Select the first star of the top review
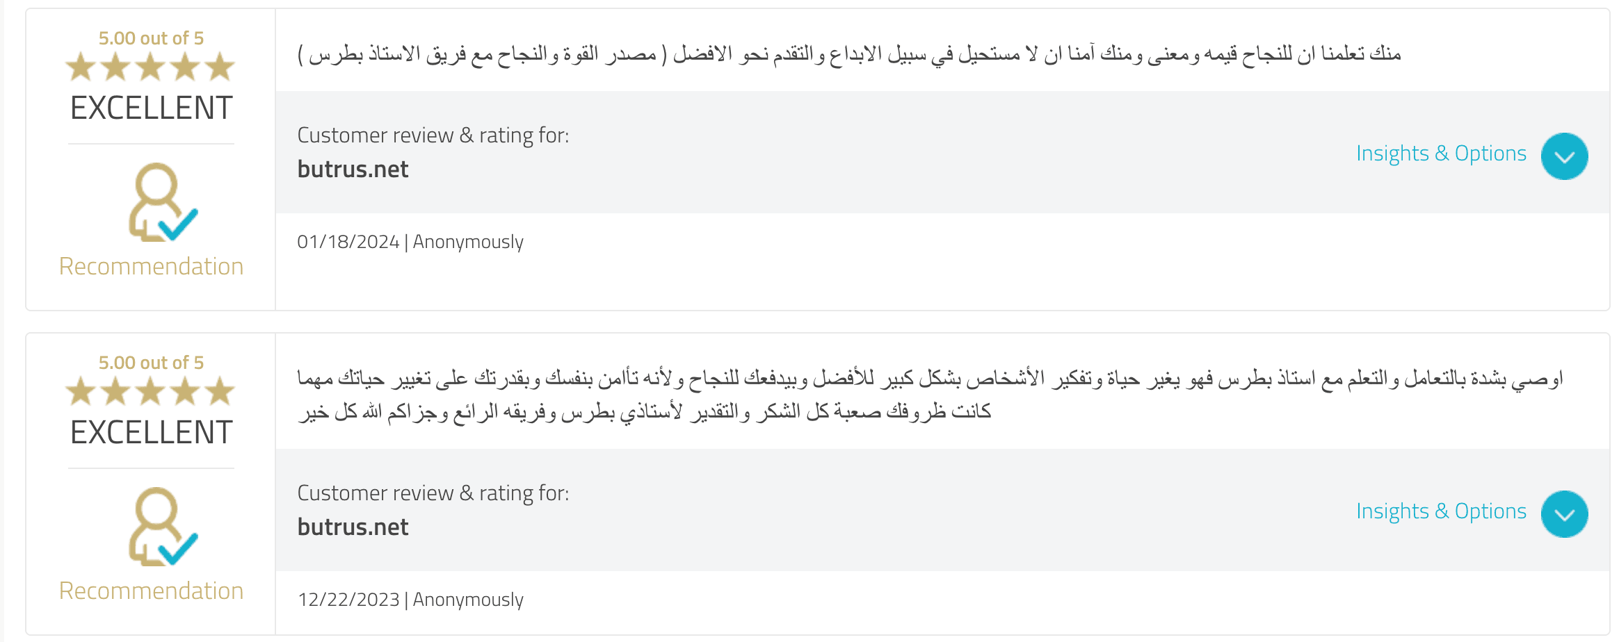The width and height of the screenshot is (1619, 642). point(81,67)
